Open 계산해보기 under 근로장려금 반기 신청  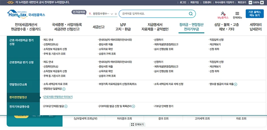(215, 67)
